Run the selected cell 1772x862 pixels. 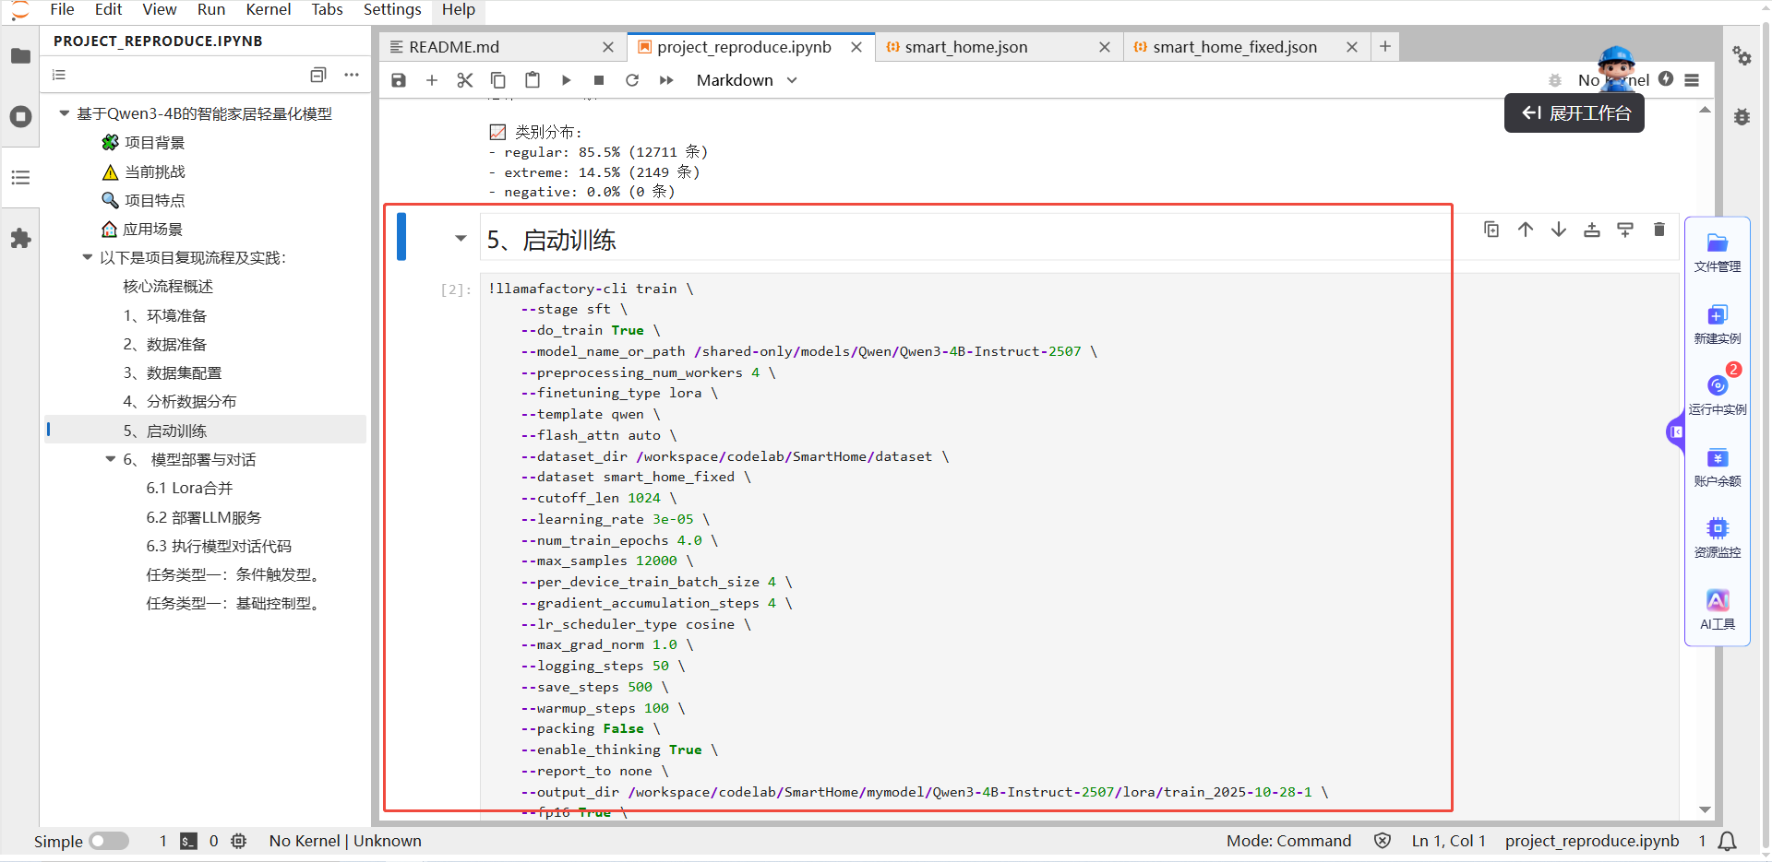coord(566,80)
